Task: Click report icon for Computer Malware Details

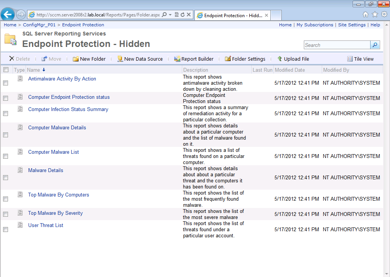Action: [20, 127]
